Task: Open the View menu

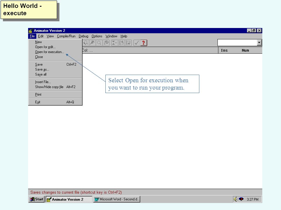Action: (50, 36)
